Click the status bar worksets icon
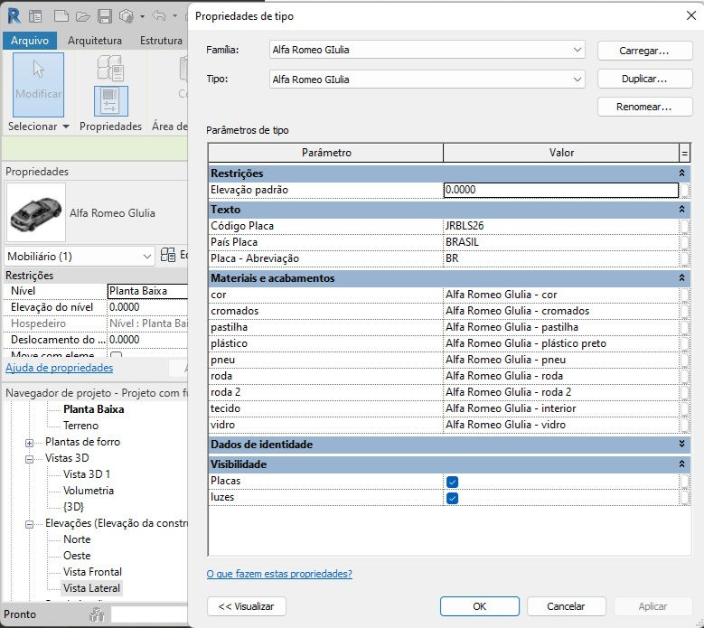 [97, 614]
